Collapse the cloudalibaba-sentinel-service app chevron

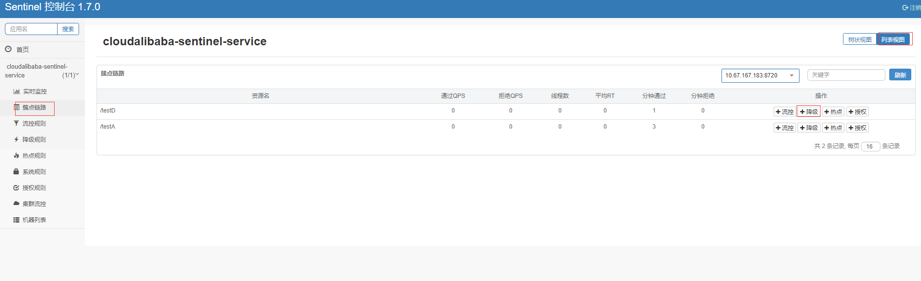click(77, 75)
